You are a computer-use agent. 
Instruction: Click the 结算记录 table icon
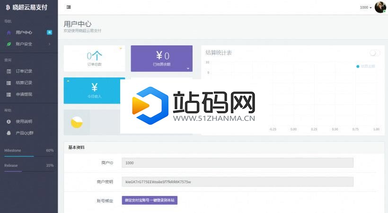tap(9, 83)
